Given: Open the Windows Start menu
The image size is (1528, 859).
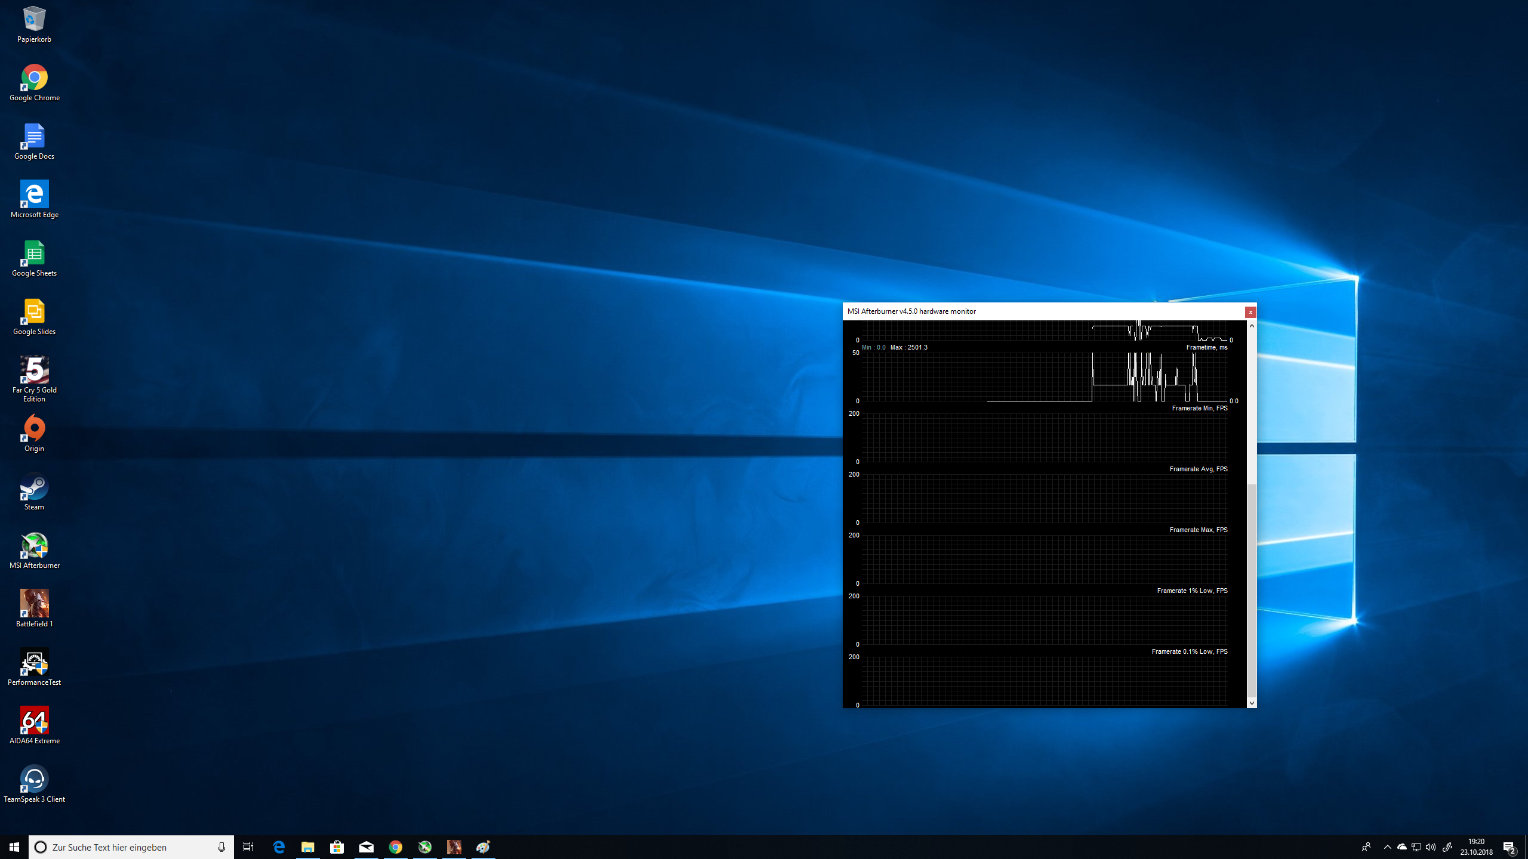Looking at the screenshot, I should point(14,847).
